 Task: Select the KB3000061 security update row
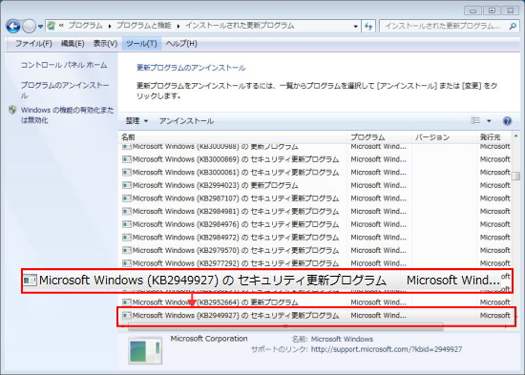click(x=315, y=173)
